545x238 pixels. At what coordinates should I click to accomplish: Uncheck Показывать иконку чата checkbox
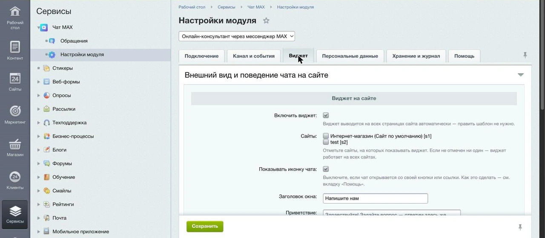[326, 169]
